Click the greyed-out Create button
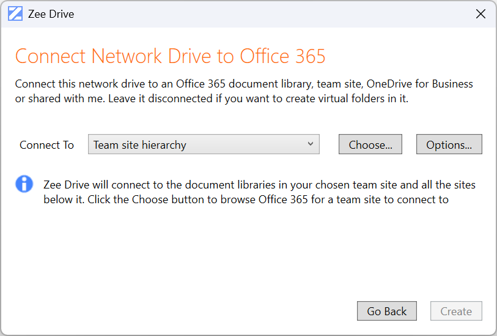Viewport: 497px width, 336px height. point(456,311)
